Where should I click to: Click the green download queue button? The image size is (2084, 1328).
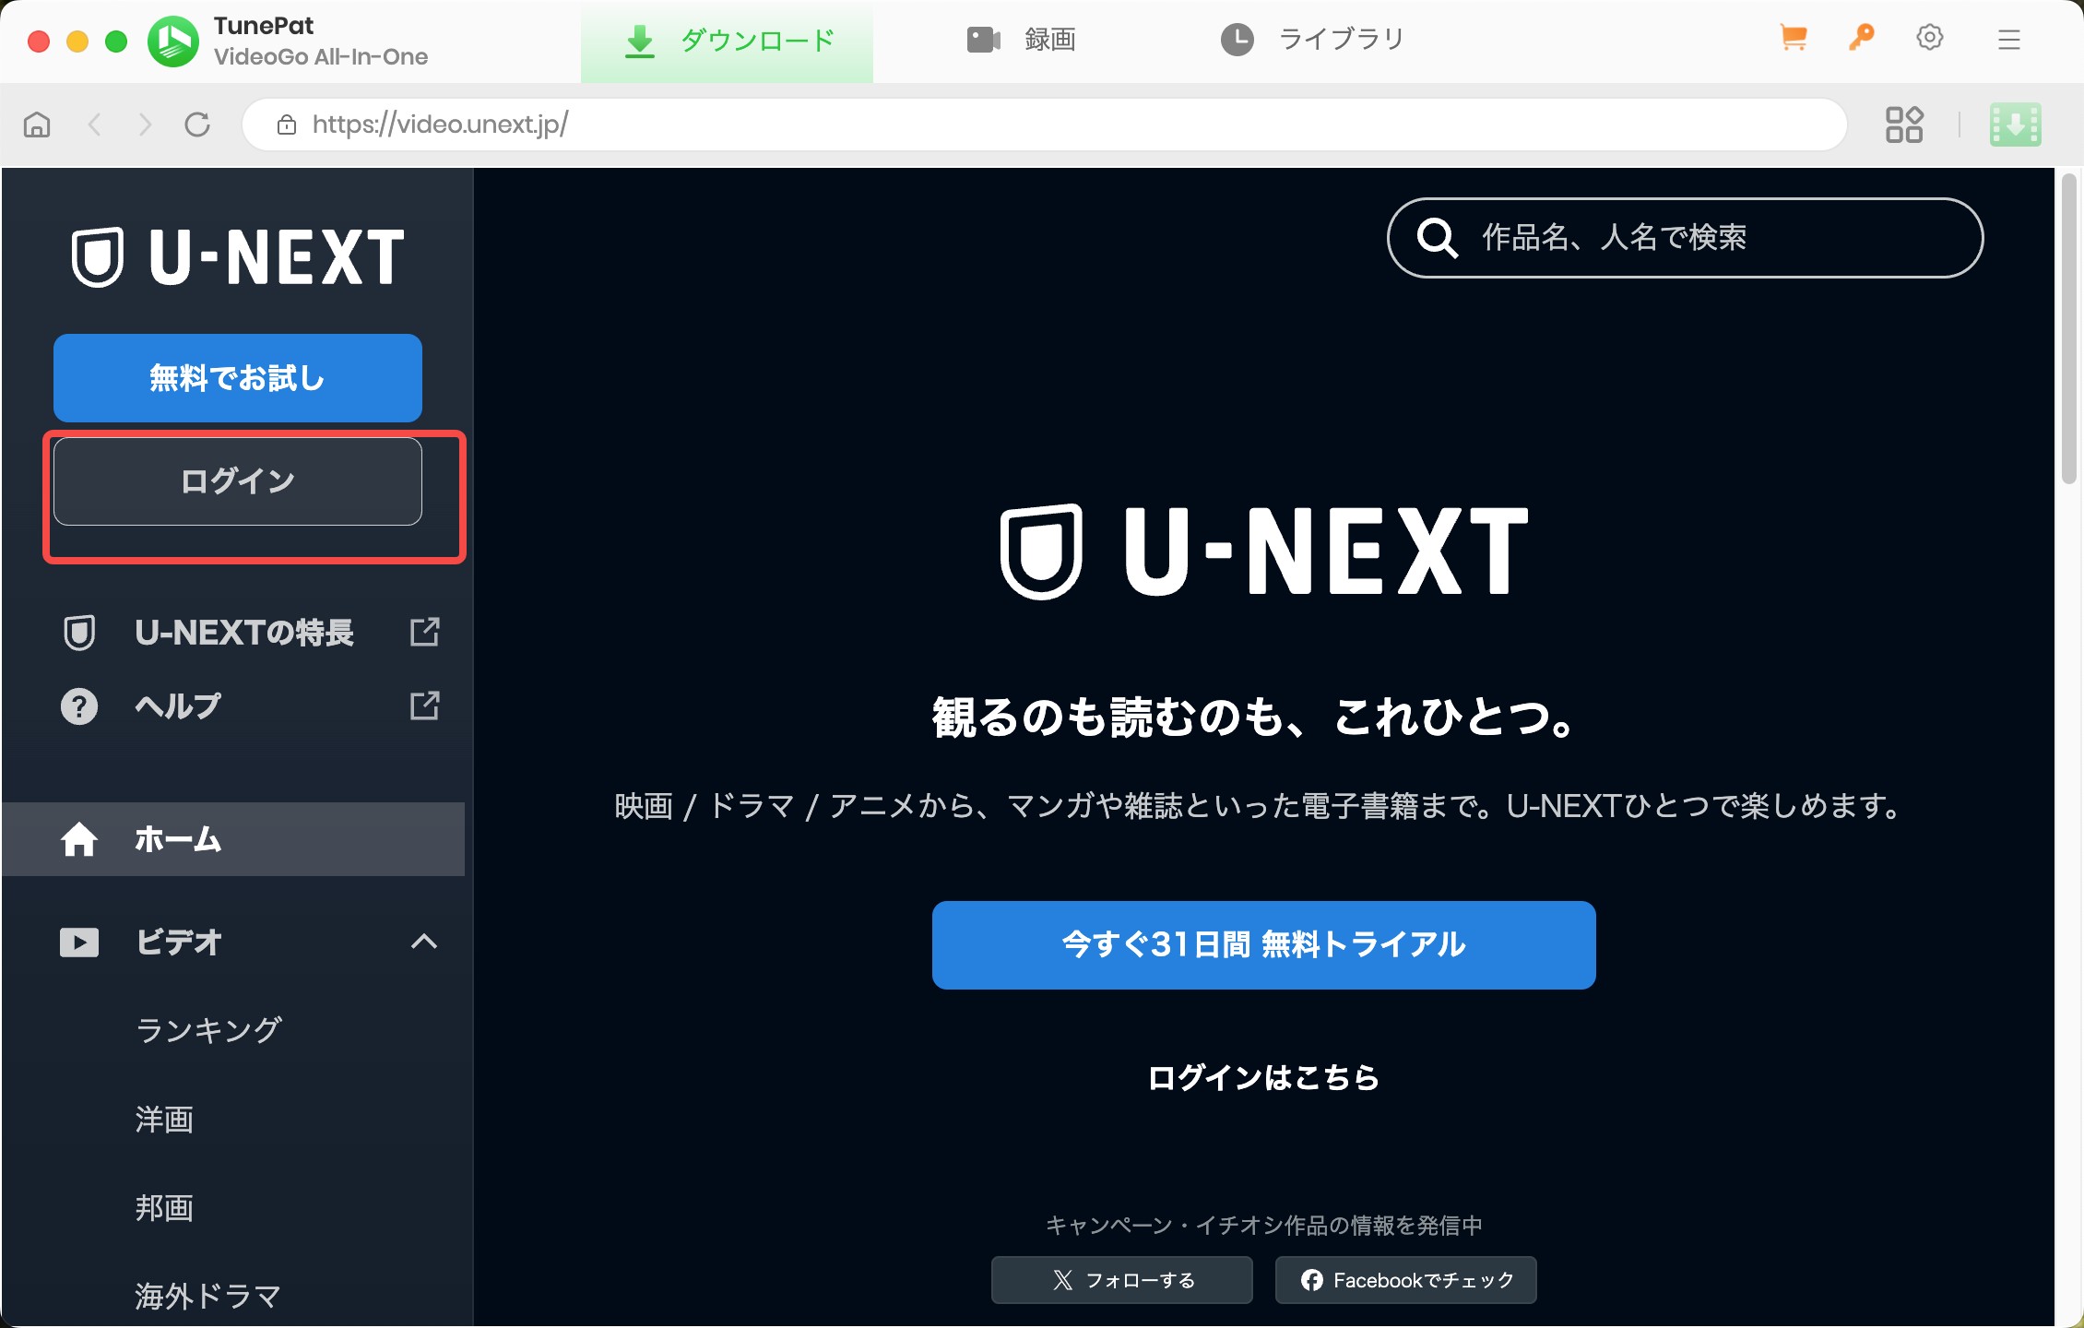pos(2016,125)
